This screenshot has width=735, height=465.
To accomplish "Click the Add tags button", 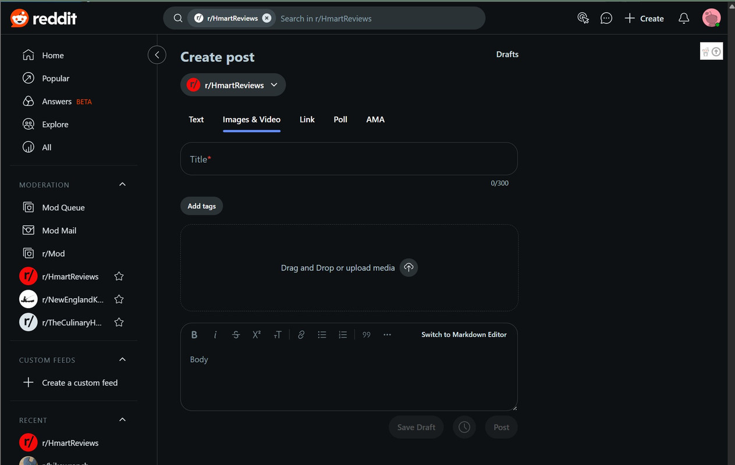I will [x=201, y=206].
